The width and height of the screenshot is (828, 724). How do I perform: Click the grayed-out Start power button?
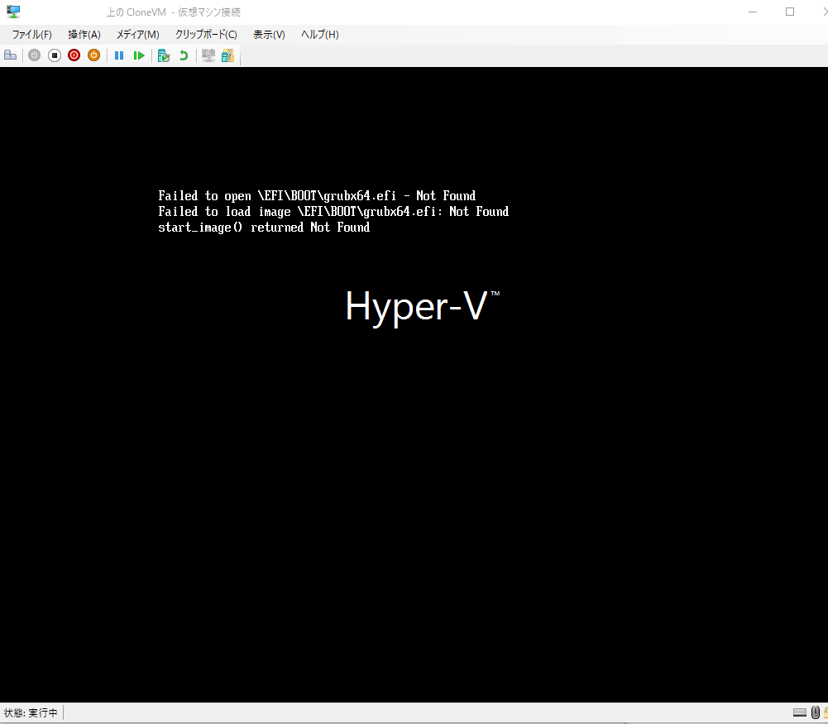[x=34, y=55]
